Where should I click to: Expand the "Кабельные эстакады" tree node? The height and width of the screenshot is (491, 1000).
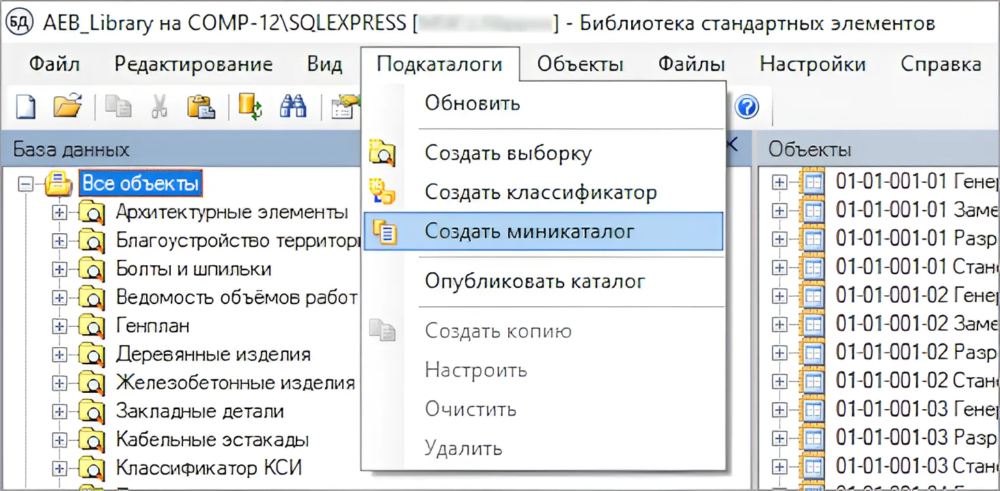60,441
